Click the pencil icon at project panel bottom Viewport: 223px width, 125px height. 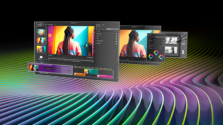[37, 59]
